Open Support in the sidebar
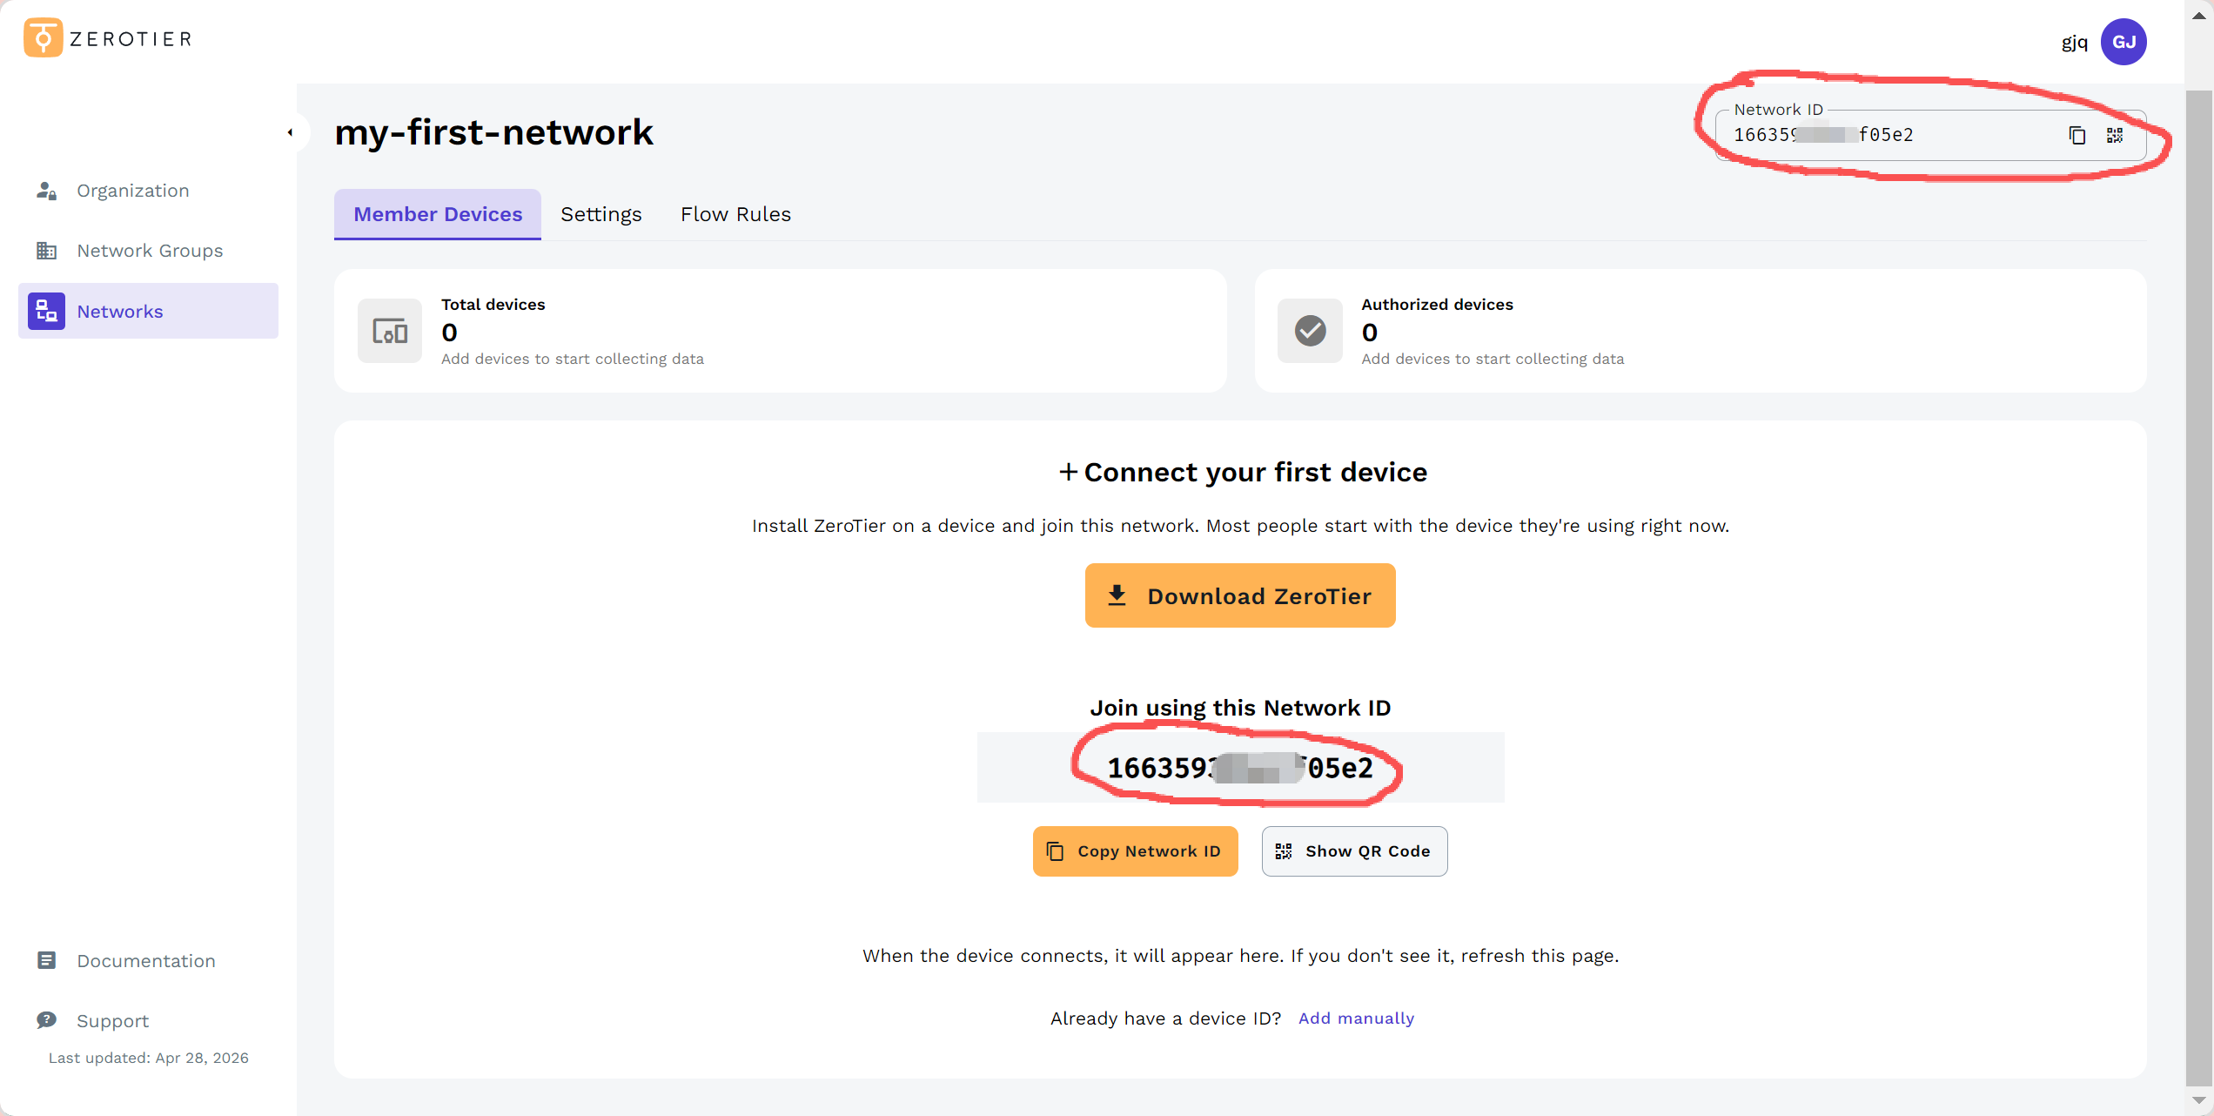The image size is (2214, 1116). (148, 1020)
